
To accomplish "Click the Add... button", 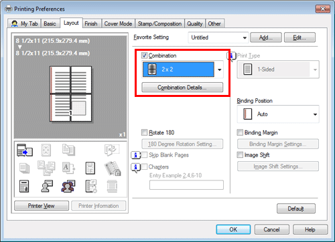I will coord(266,37).
